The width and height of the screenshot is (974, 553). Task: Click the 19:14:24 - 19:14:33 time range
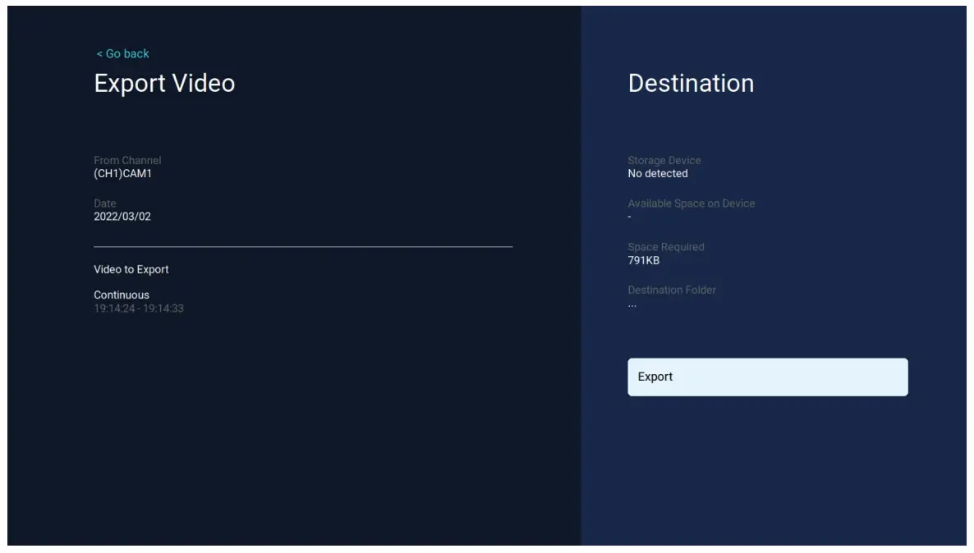pyautogui.click(x=140, y=308)
